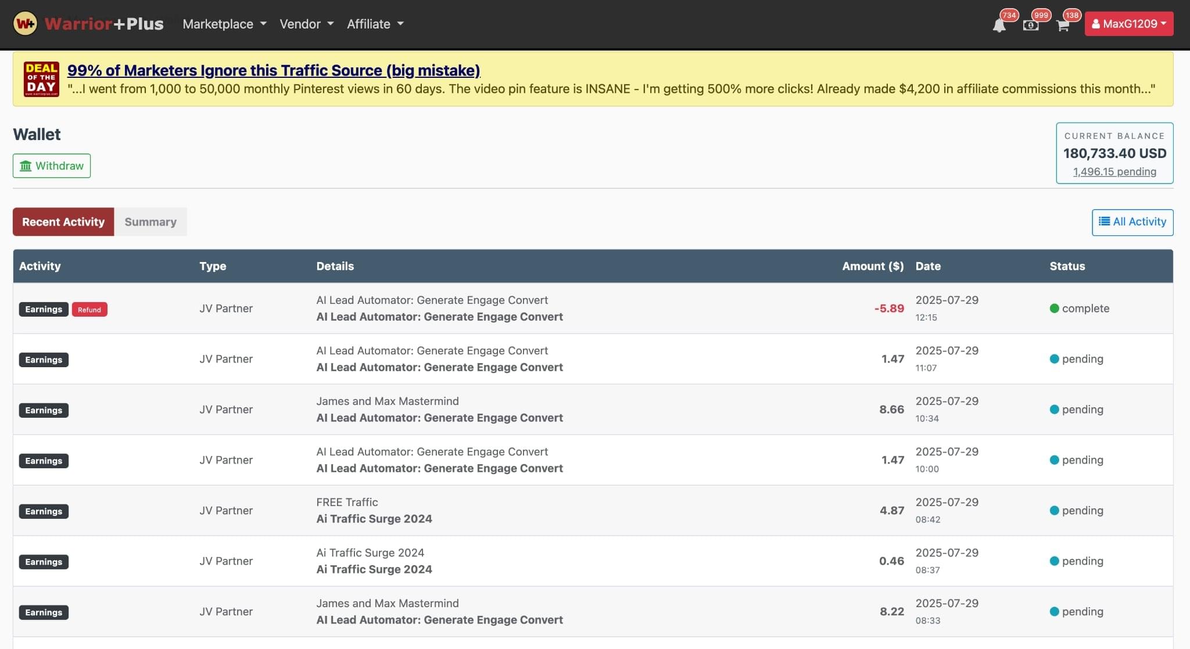Click James and Max Mastermind in 10:34 row

[388, 401]
